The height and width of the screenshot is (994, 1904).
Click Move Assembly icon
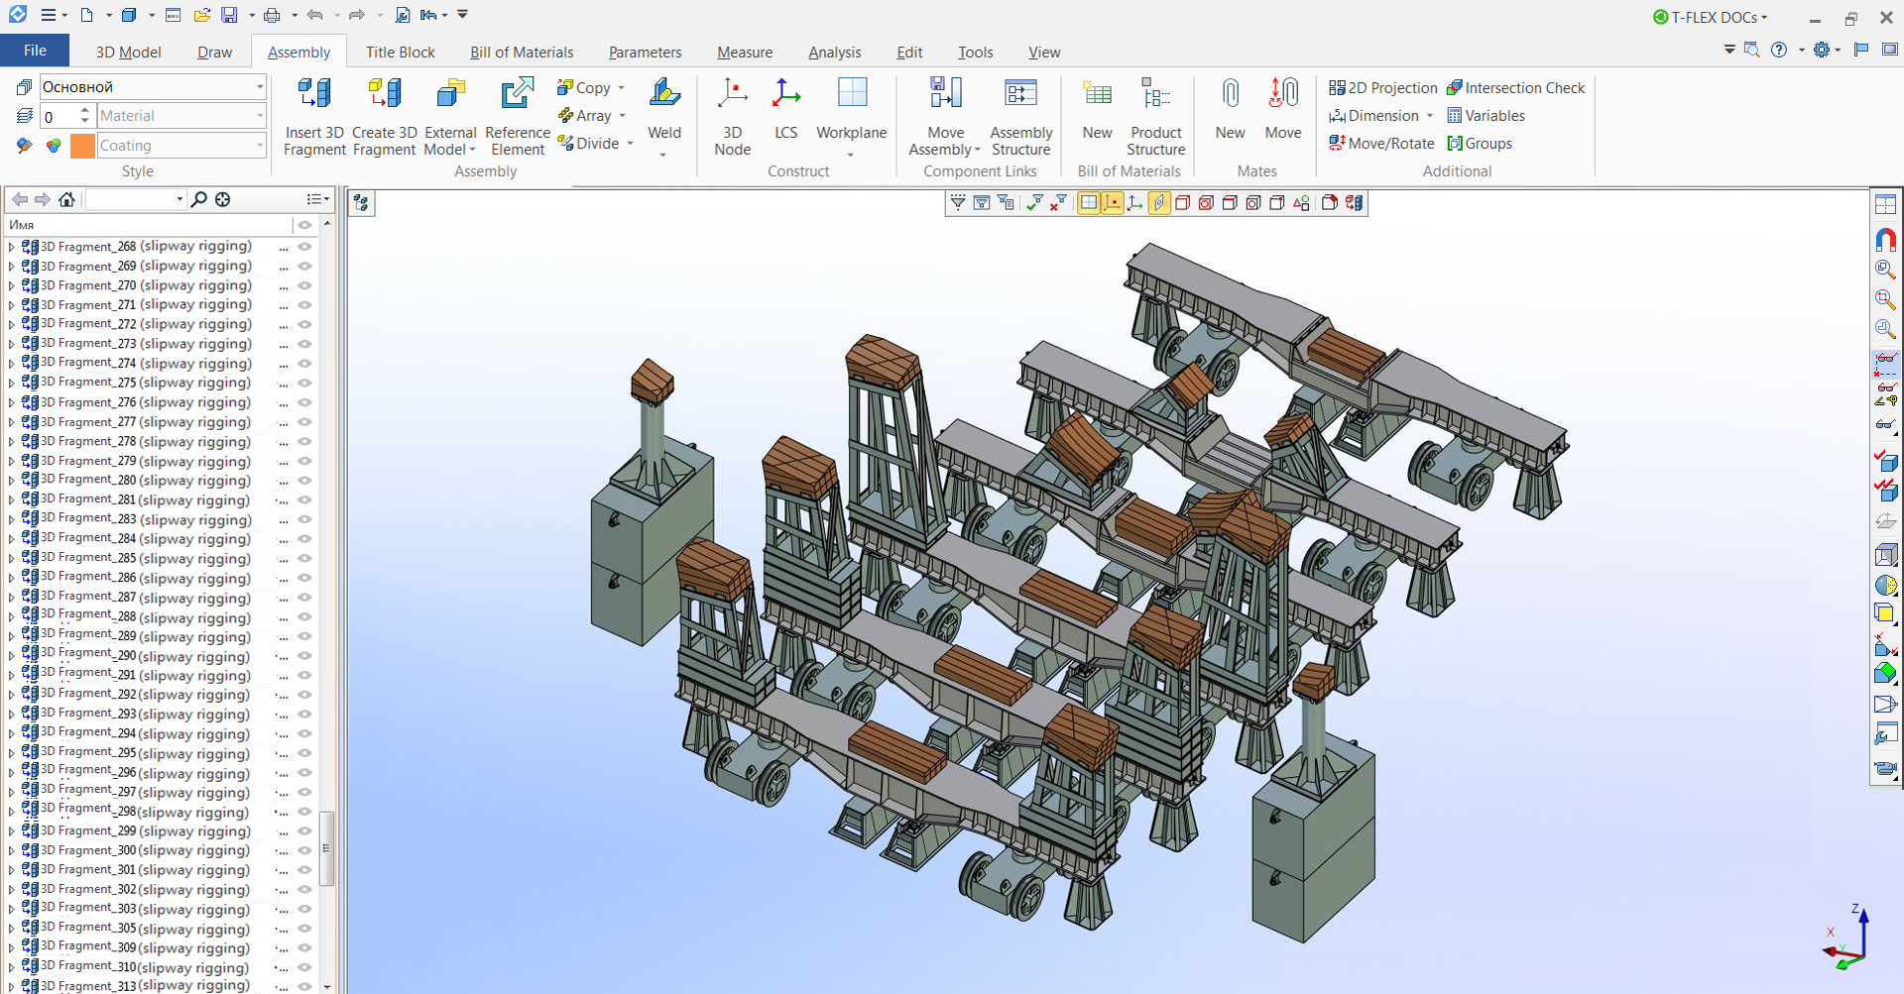pyautogui.click(x=945, y=92)
